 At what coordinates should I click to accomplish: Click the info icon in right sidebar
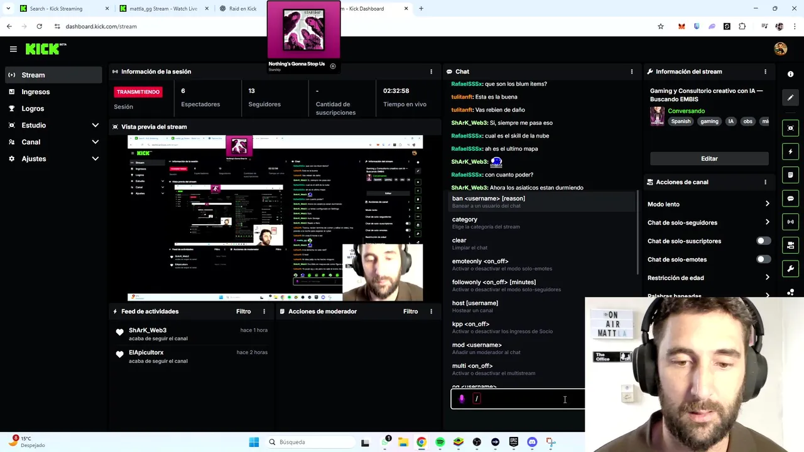coord(791,74)
